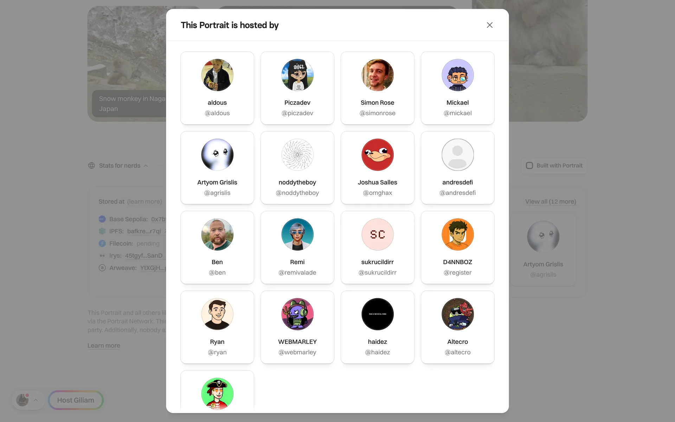Close the hosted-by dialog

[489, 25]
